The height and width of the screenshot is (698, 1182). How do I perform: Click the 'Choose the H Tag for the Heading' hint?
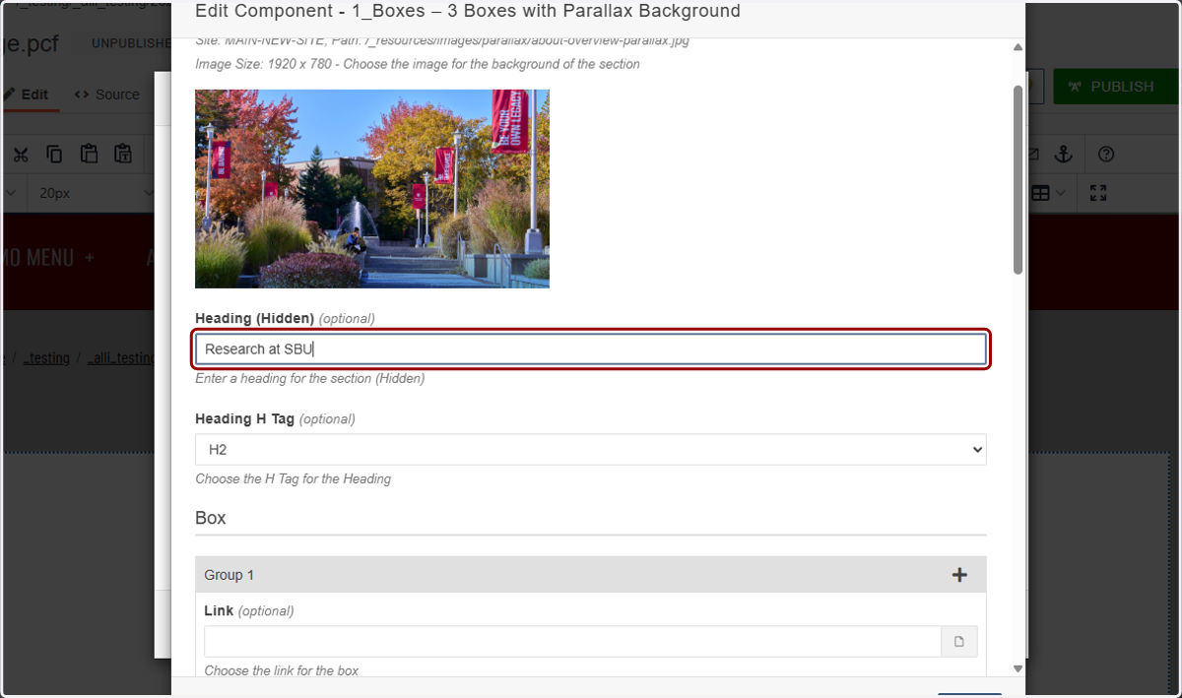point(294,478)
